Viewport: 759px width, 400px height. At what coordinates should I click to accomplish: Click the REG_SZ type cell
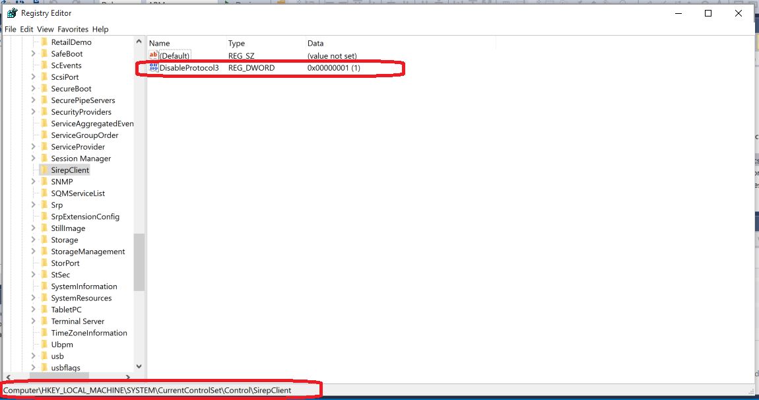tap(241, 55)
